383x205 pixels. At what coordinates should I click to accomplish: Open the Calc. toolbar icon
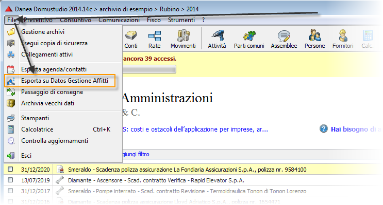[368, 36]
